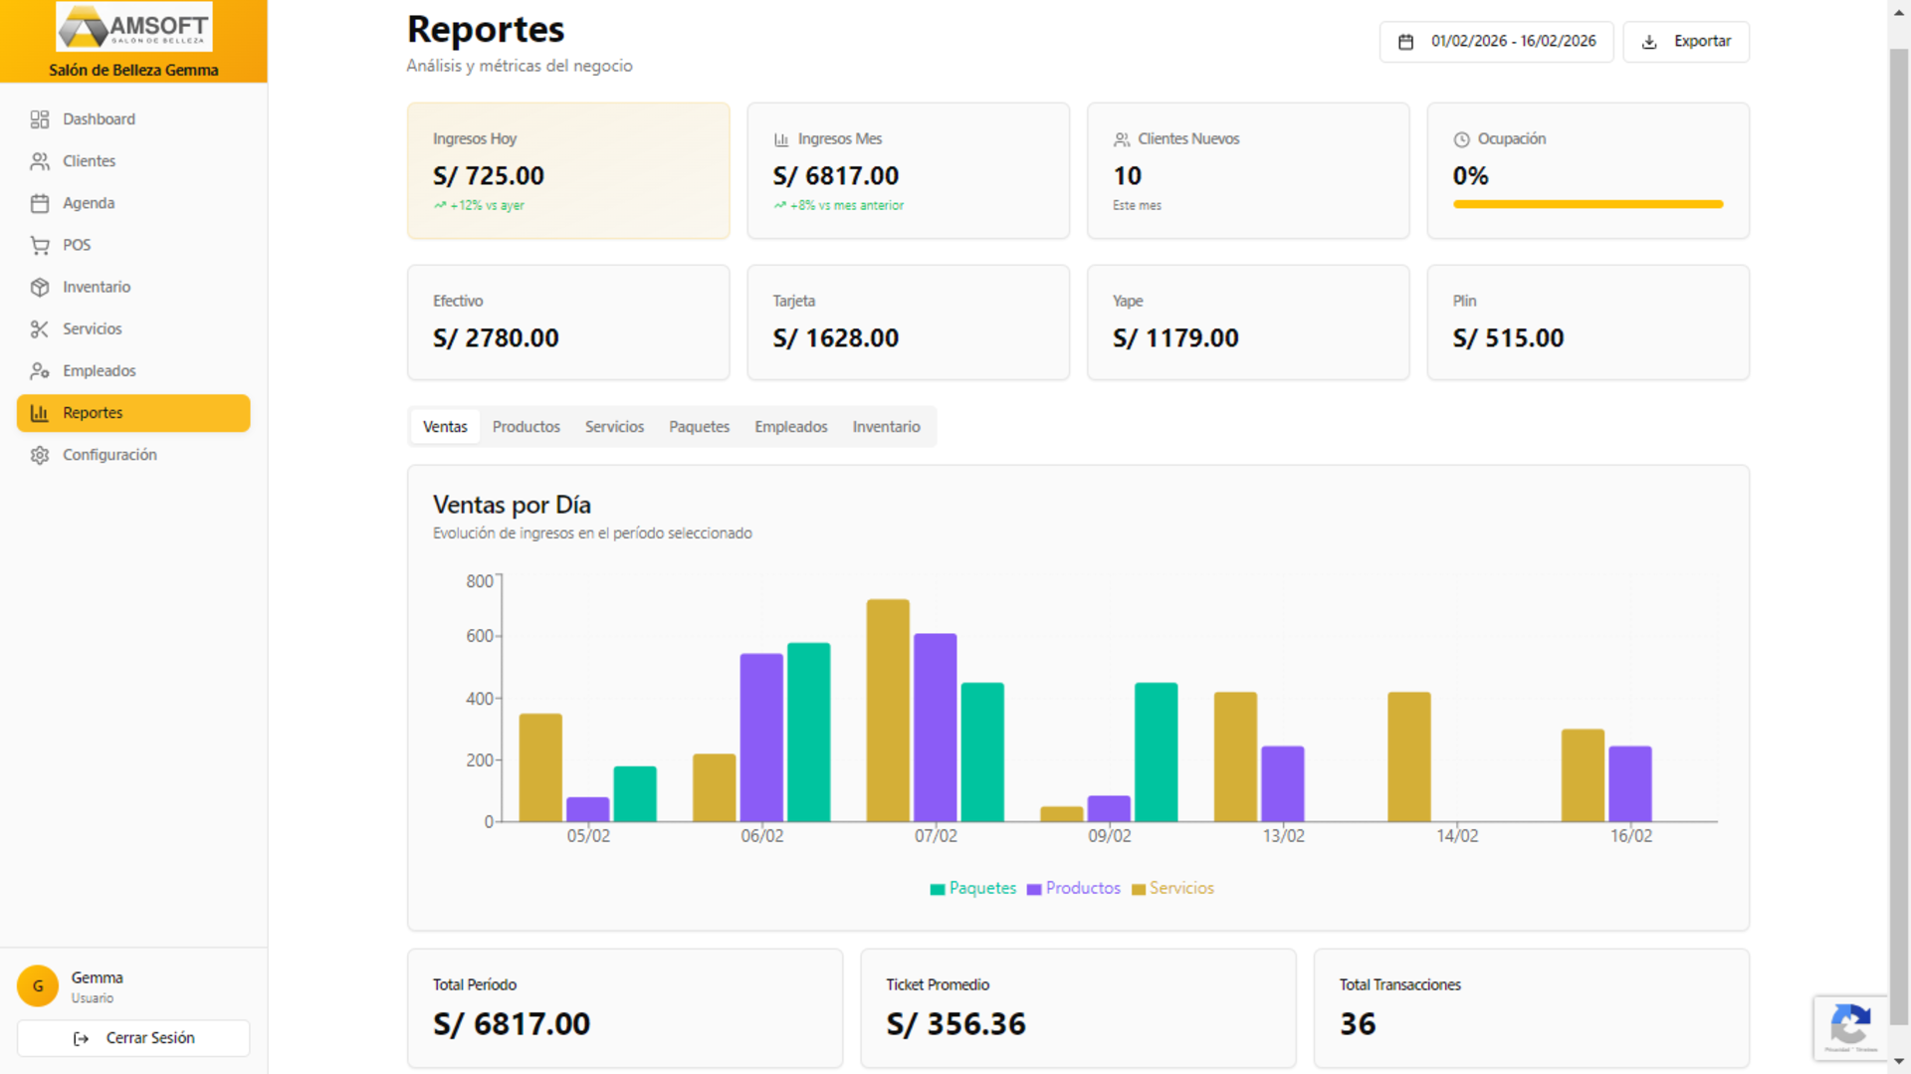Click the Cerrar Sesión button
1911x1074 pixels.
tap(132, 1037)
